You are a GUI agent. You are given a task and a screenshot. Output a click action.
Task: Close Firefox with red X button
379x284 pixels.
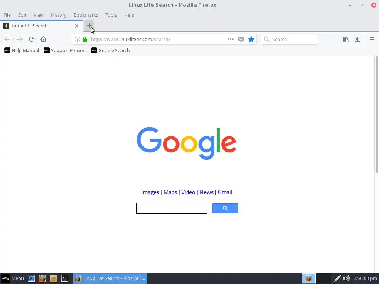tap(374, 5)
